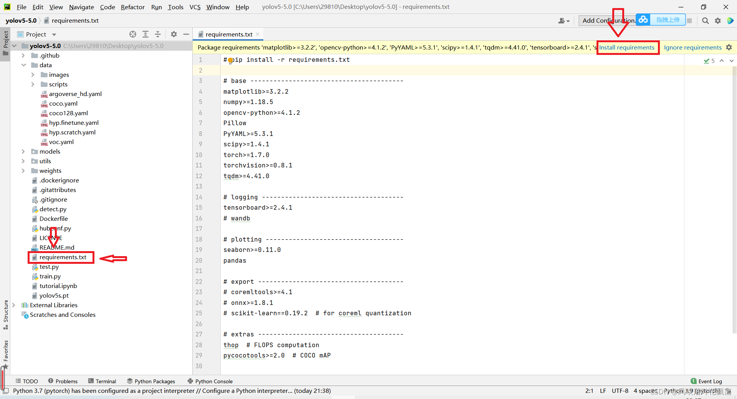The width and height of the screenshot is (737, 399).
Task: Click the Add Configuration button
Action: [x=607, y=20]
